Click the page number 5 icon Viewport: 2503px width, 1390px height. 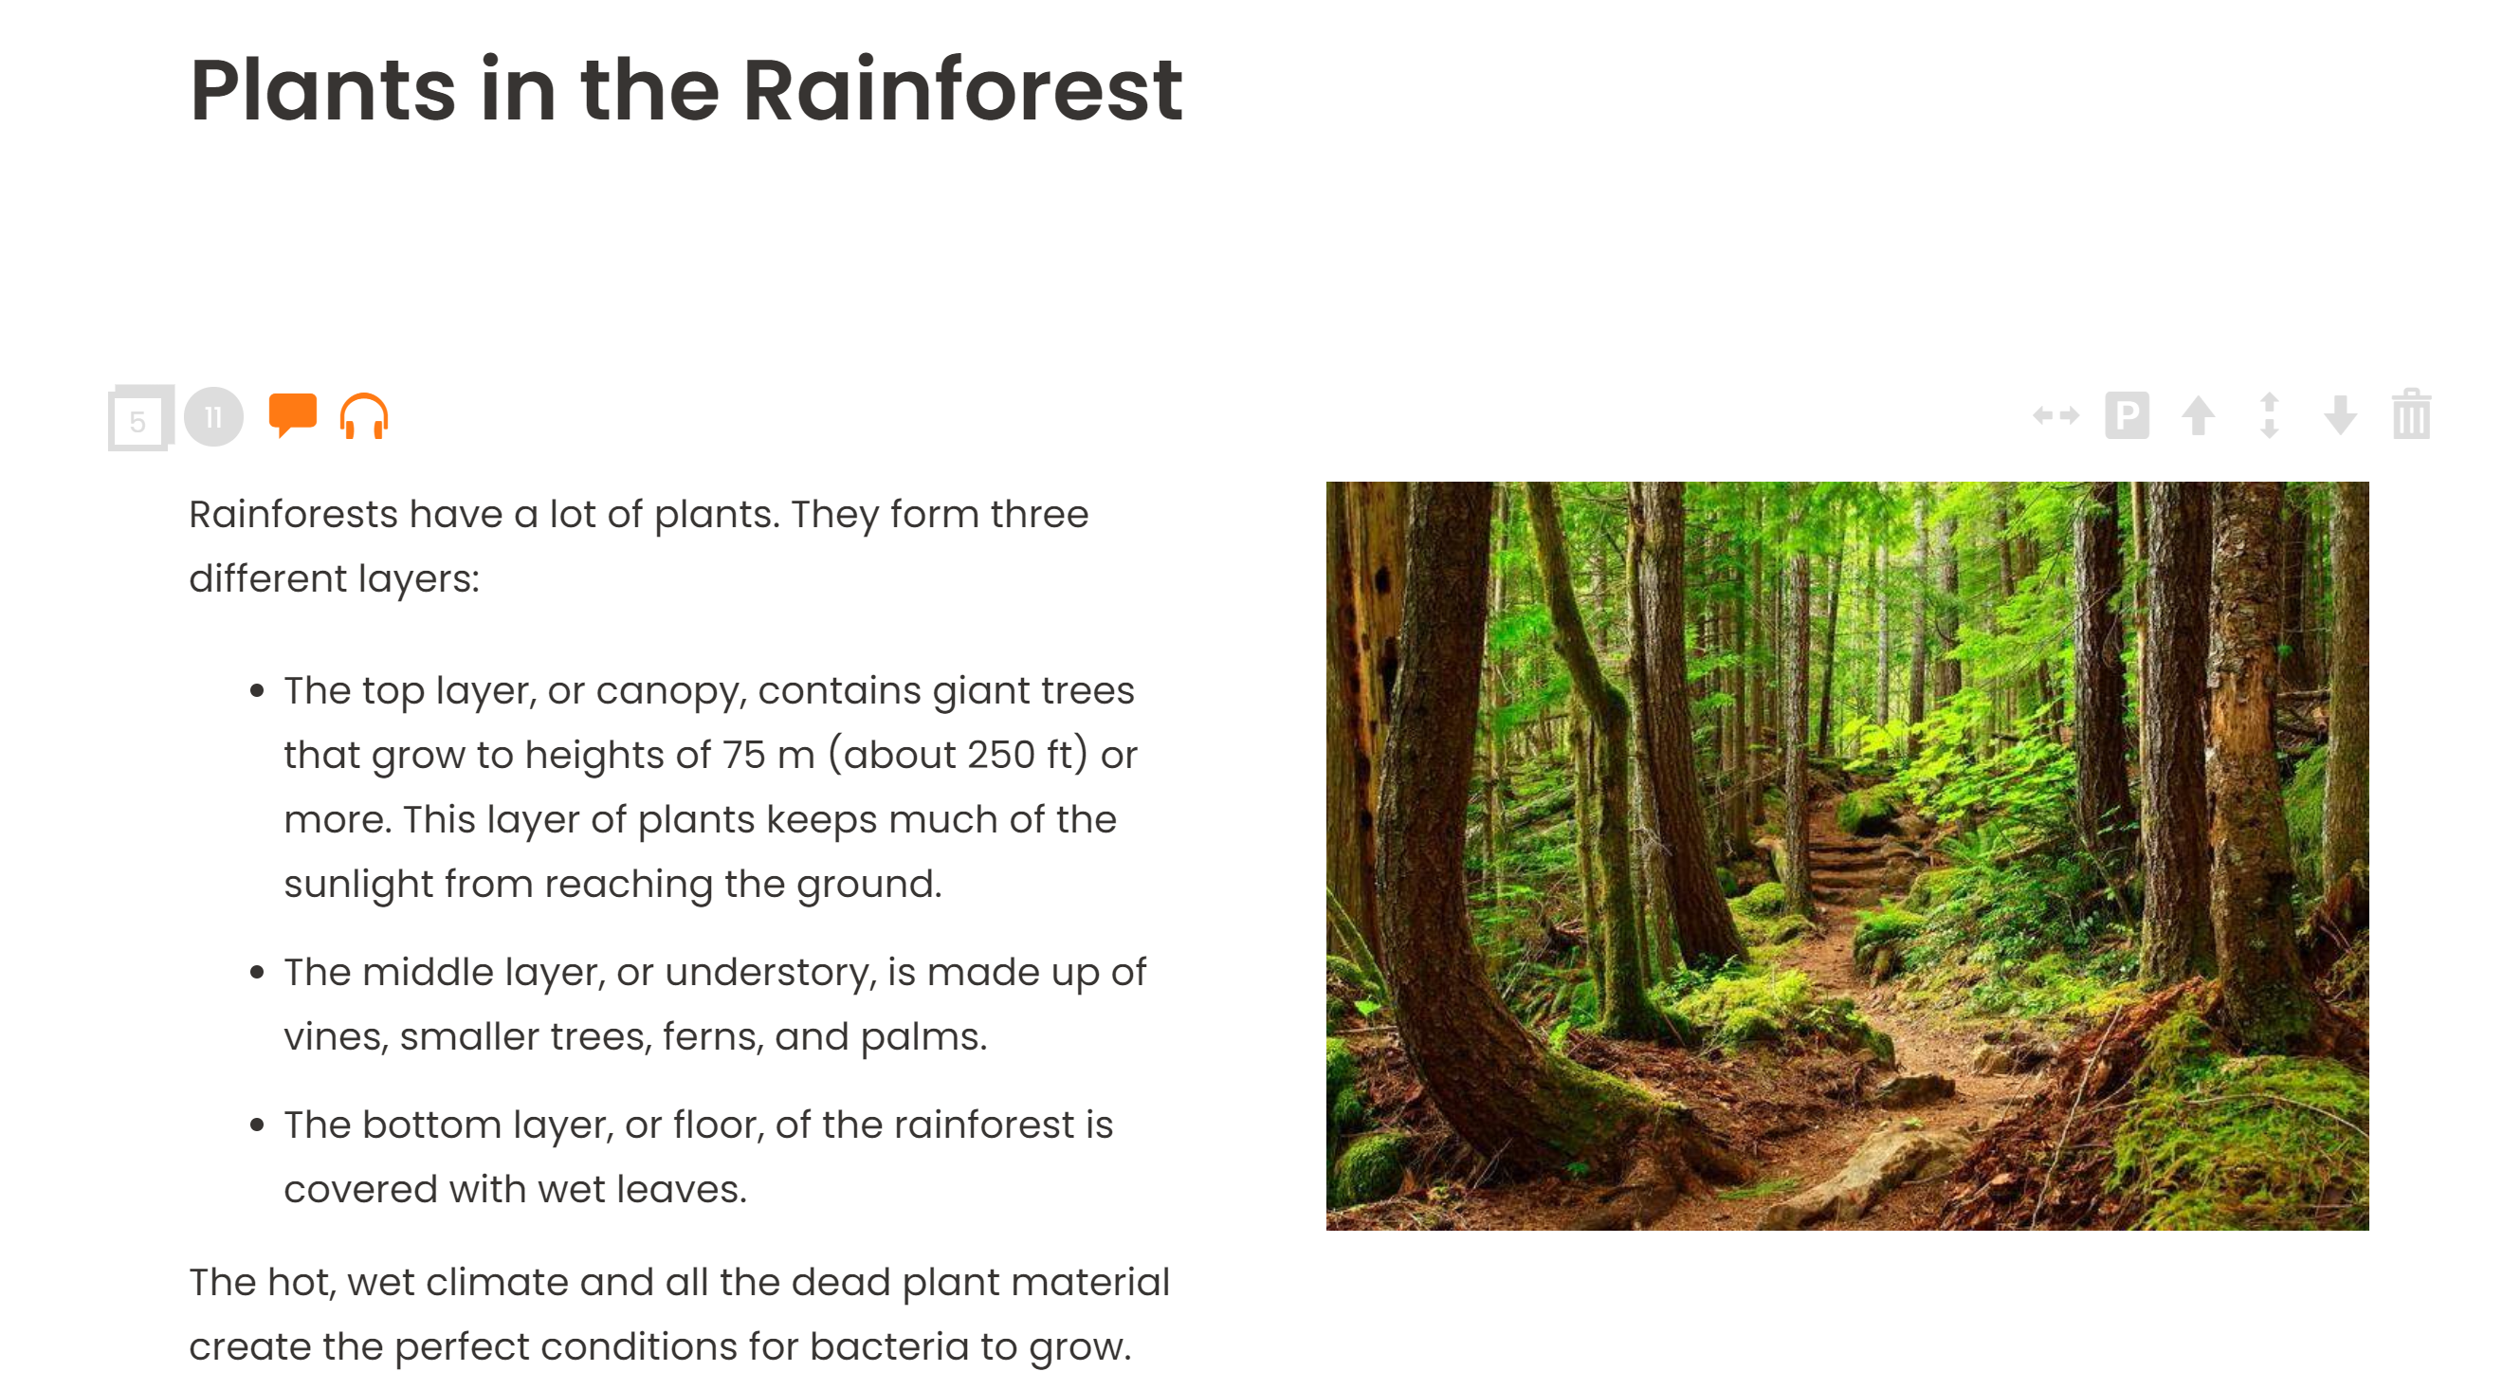coord(140,418)
